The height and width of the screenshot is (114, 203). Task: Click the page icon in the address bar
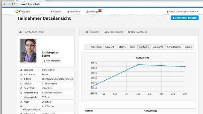[x=18, y=4]
